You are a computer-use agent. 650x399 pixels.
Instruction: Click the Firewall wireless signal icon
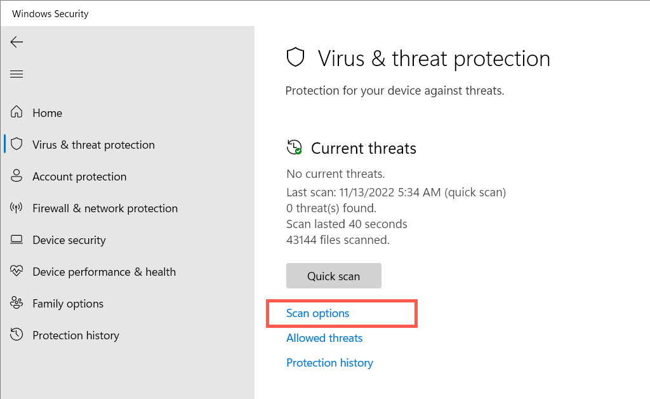click(17, 208)
